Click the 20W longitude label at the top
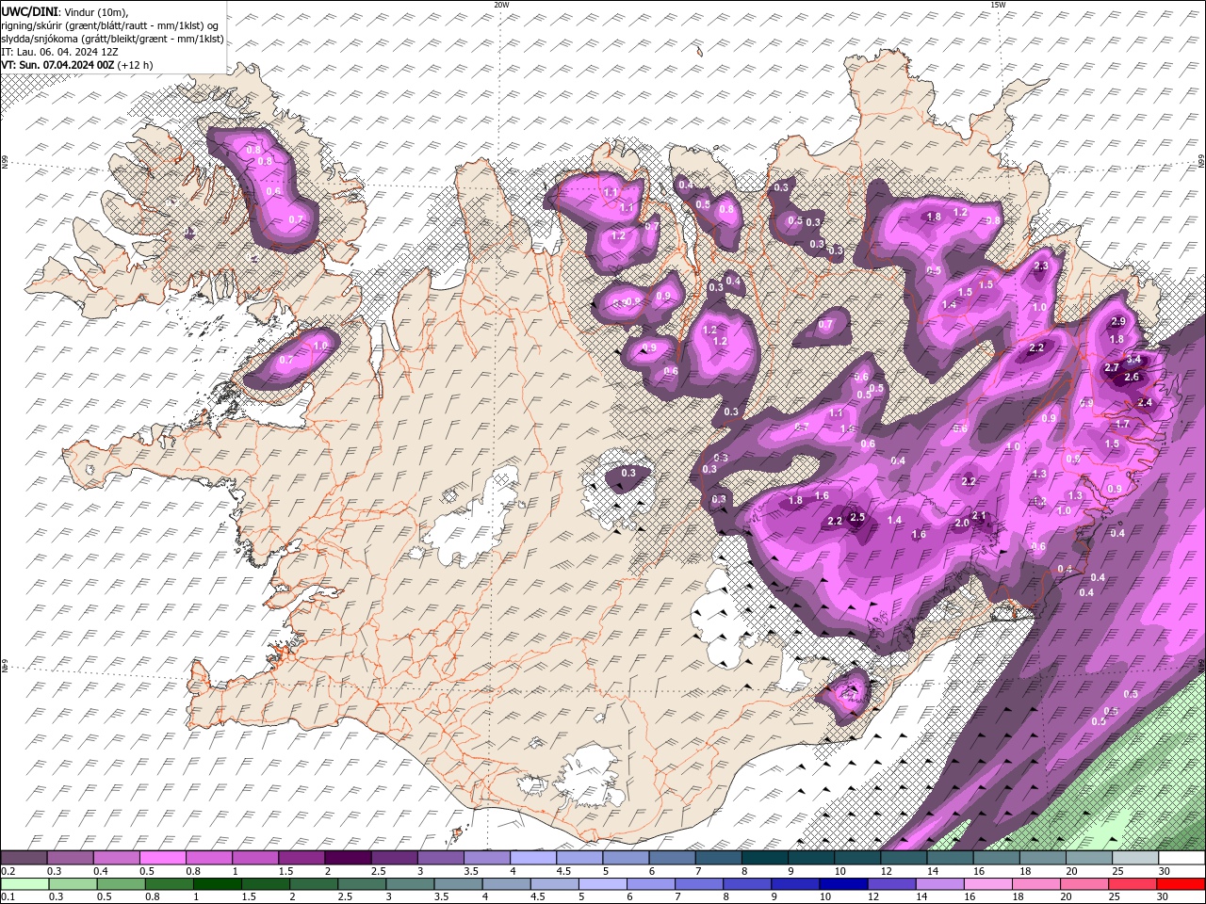Viewport: 1206px width, 904px height. pos(501,5)
